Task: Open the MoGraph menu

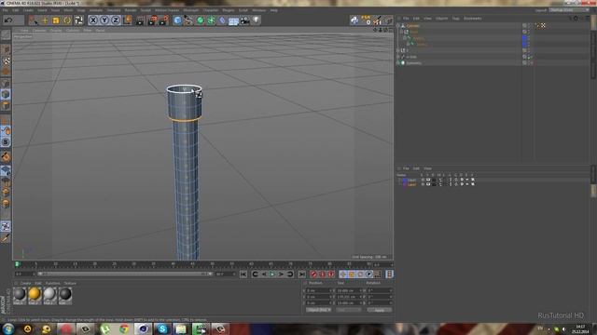Action: click(x=190, y=10)
